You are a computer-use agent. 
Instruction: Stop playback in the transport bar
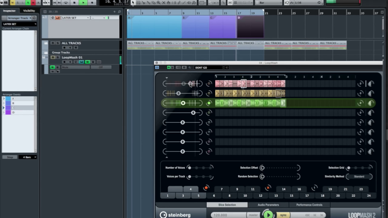[x=74, y=3]
